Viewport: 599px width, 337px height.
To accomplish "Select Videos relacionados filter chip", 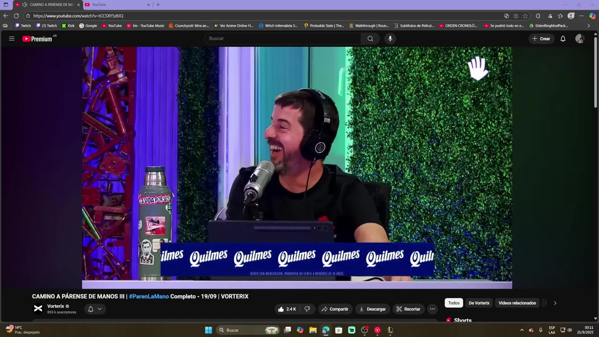I will pyautogui.click(x=517, y=303).
